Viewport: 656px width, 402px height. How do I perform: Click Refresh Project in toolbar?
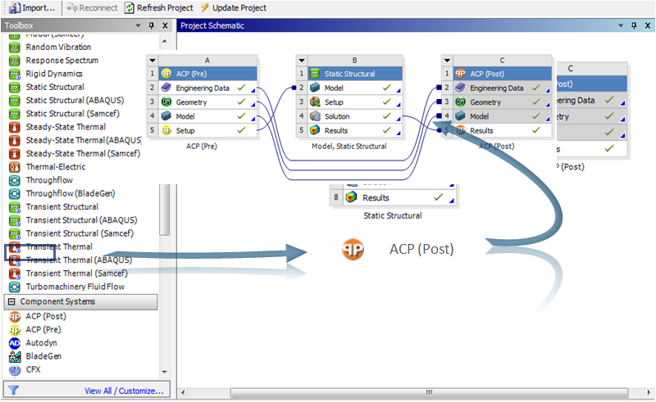pos(158,7)
